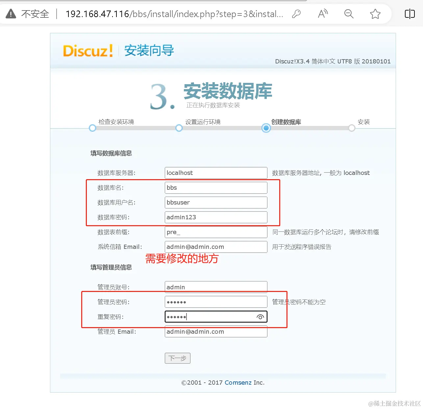Click the not-secure warning triangle icon
The width and height of the screenshot is (423, 409).
(x=11, y=14)
